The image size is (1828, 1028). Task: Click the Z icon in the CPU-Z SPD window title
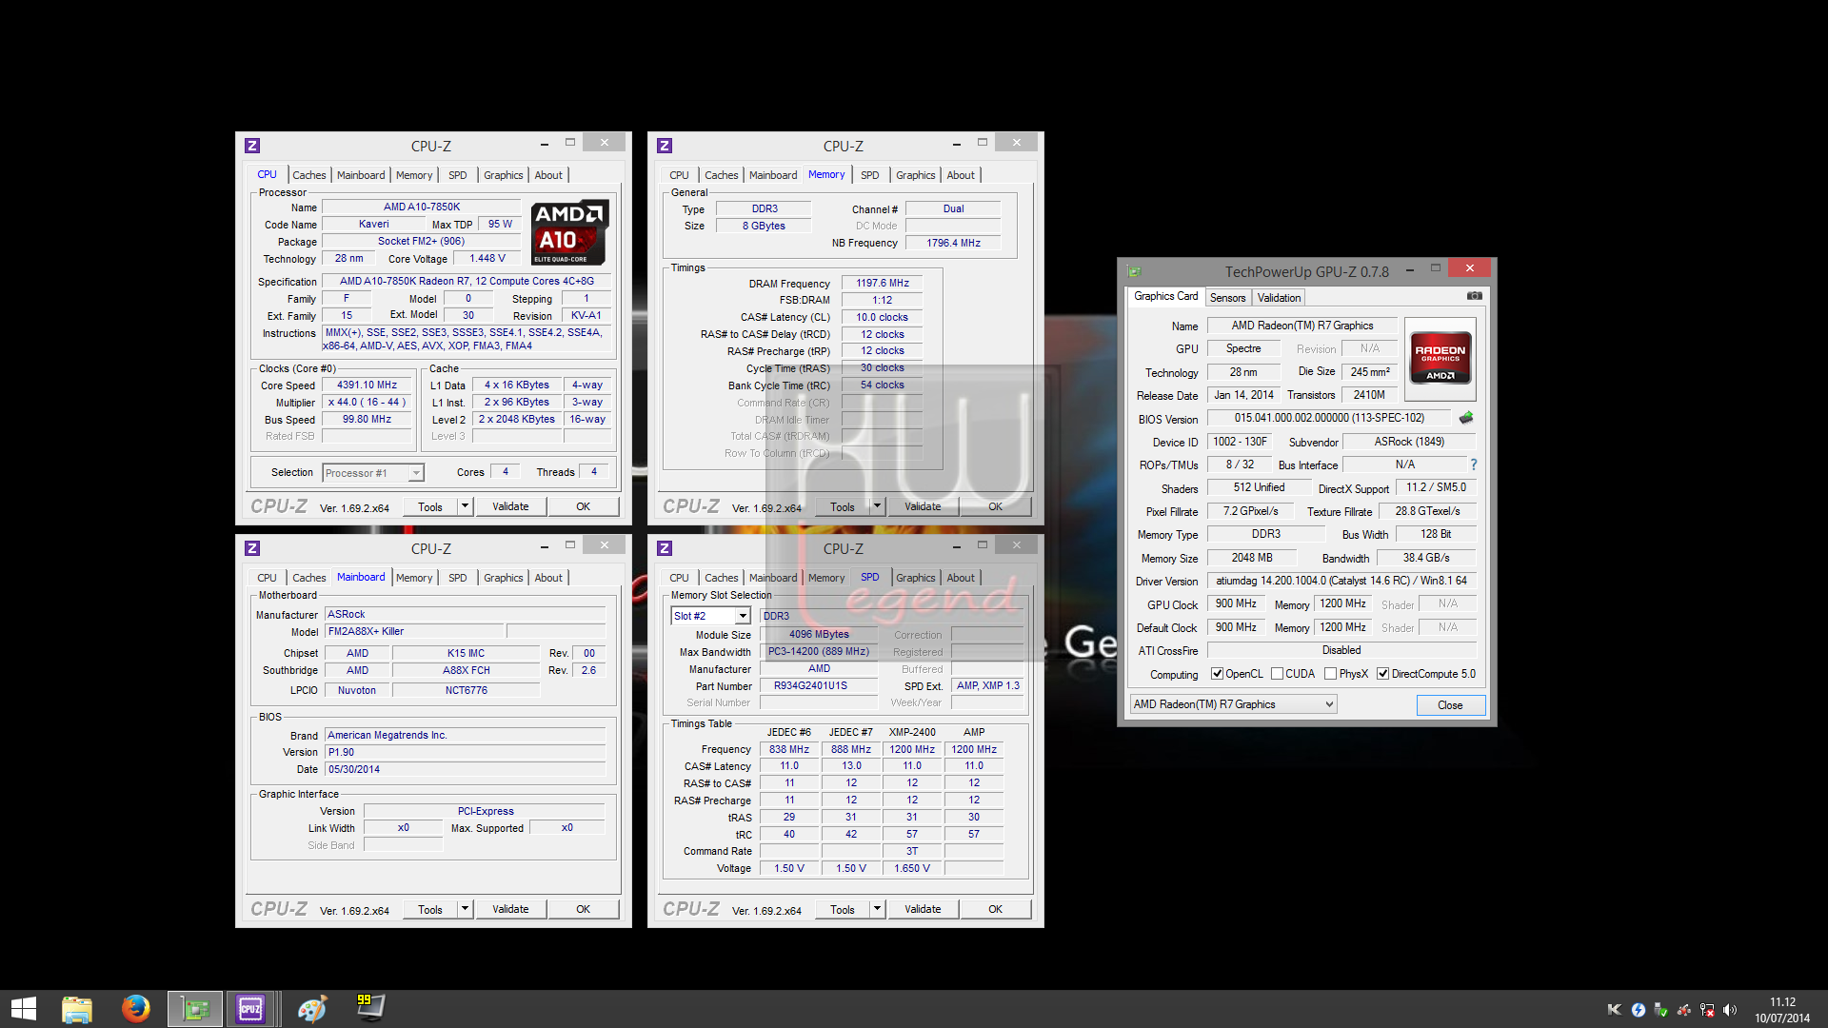point(665,548)
